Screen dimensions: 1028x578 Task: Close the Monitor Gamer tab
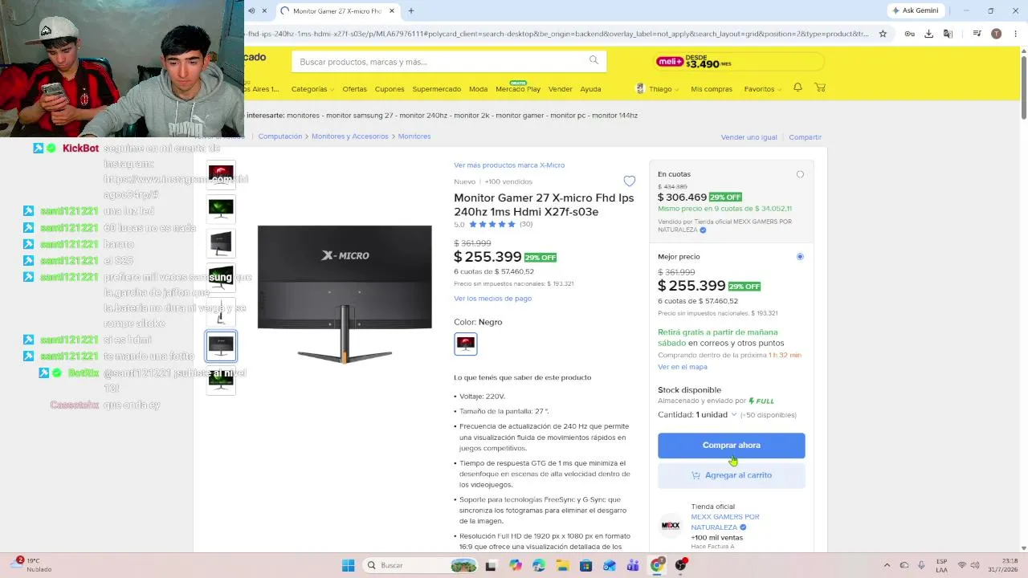coord(392,10)
